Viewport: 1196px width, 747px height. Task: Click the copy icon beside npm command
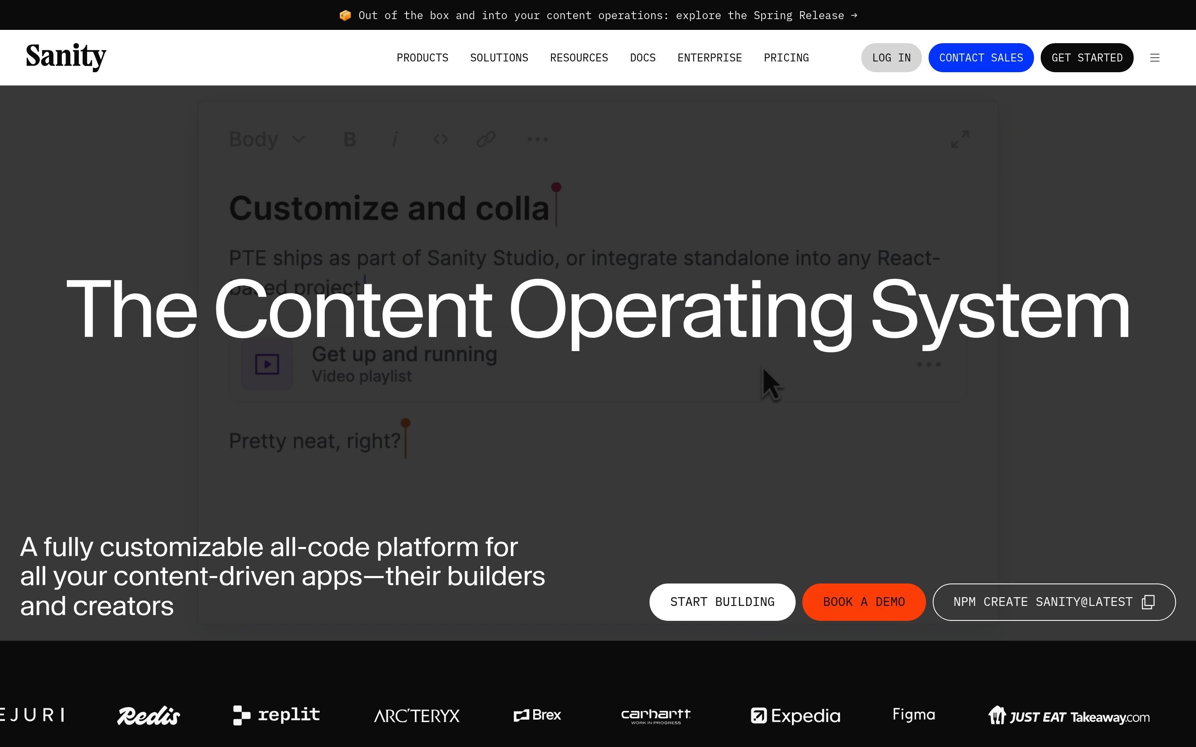tap(1148, 602)
